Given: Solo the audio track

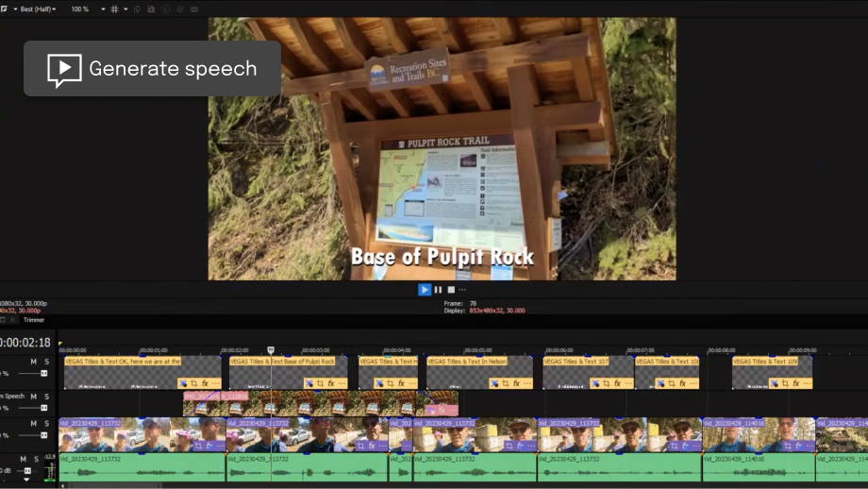Looking at the screenshot, I should point(36,459).
